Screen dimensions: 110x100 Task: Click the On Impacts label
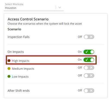[x=16, y=52]
